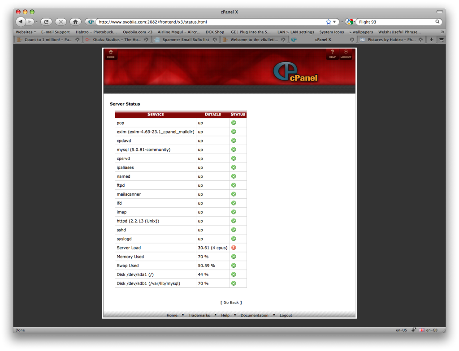Click the exim service name cell
This screenshot has height=351, width=459.
(156, 132)
